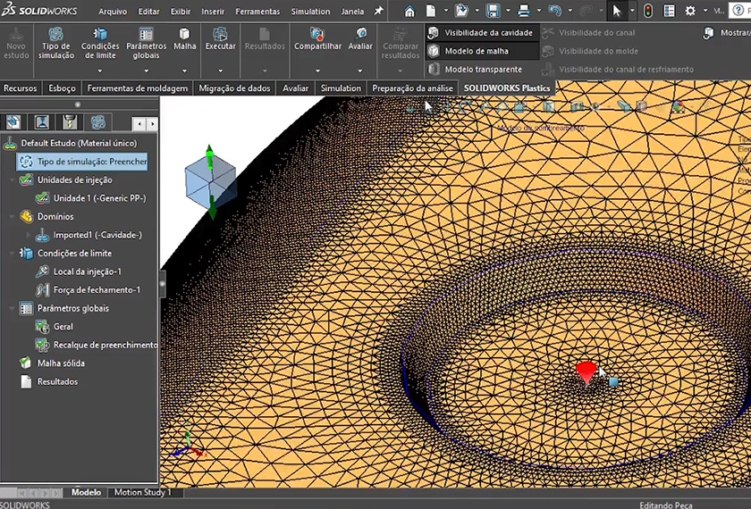Viewport: 751px width, 509px height.
Task: Open ConfigurationManager tab icon in left panel
Action: tap(70, 122)
